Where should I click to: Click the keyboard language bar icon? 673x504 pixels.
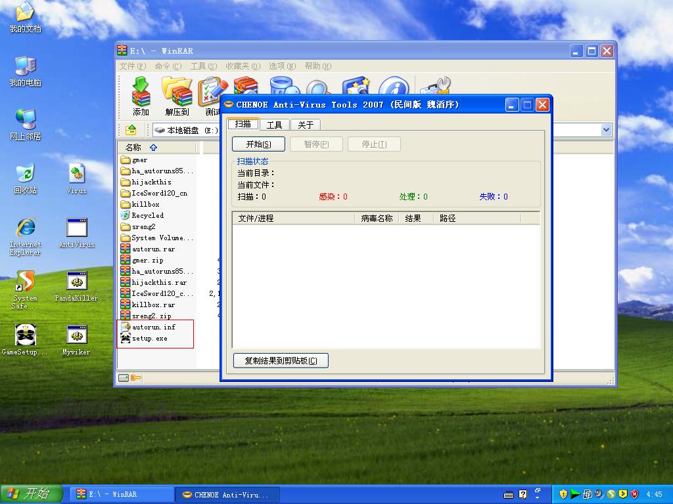(509, 495)
